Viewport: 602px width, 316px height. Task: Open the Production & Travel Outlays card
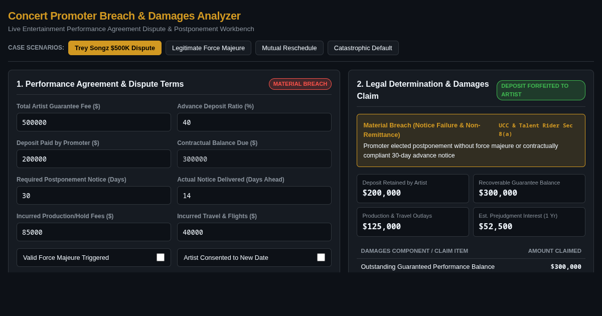tap(413, 222)
